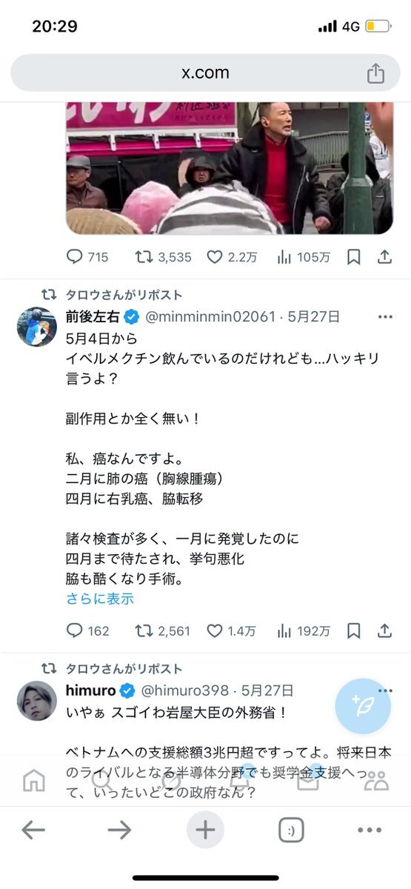
Task: Open three-dot menu on 前後左右 tweet
Action: [x=385, y=316]
